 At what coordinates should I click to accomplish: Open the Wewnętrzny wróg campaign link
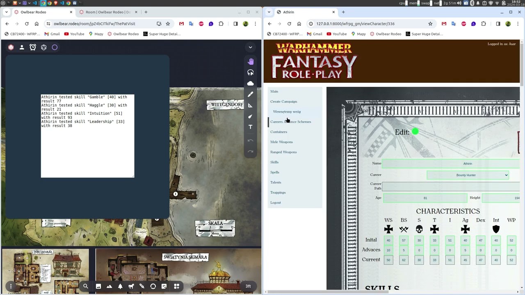coord(287,111)
